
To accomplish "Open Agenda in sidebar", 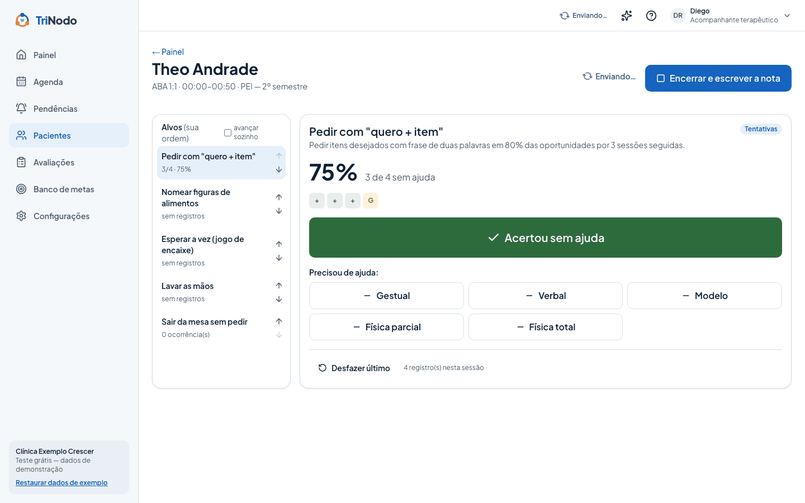I will point(69,82).
